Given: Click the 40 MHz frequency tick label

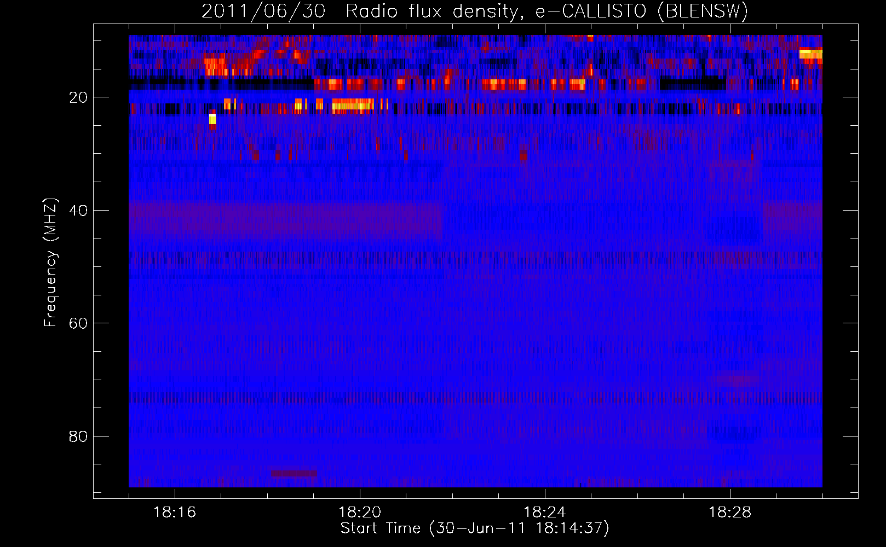Looking at the screenshot, I should 78,211.
